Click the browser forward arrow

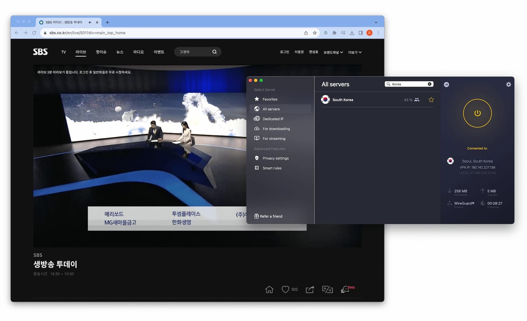tap(25, 33)
